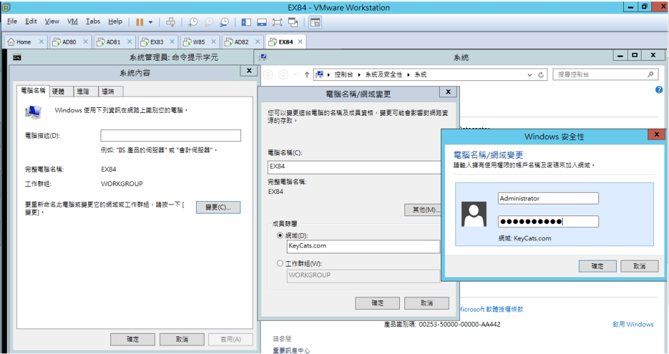The image size is (669, 354).
Task: Refresh the Control Panel address bar
Action: pos(541,74)
